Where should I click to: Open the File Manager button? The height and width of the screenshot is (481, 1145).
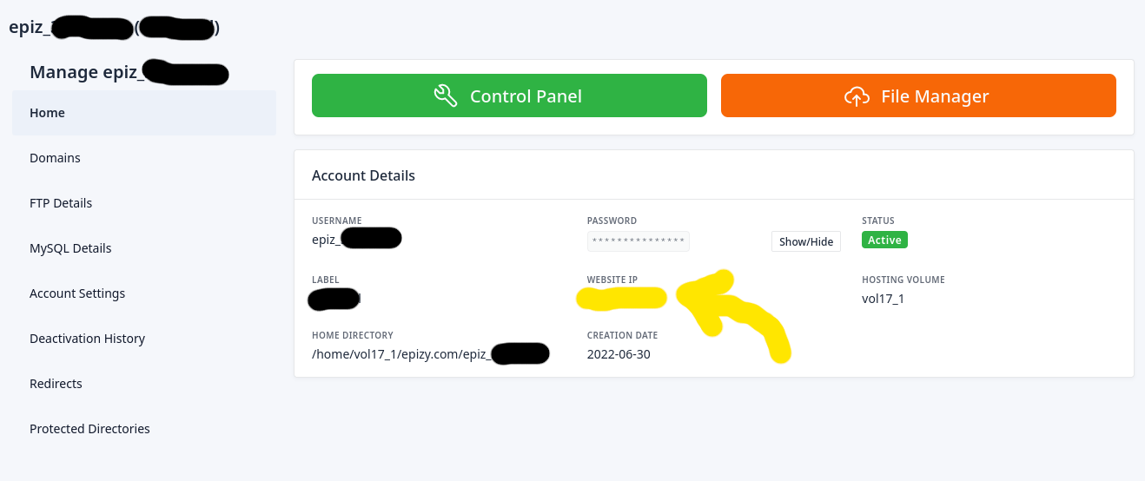(918, 96)
